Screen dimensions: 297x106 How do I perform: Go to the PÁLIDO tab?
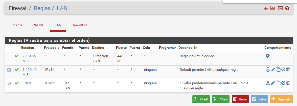coord(38,25)
